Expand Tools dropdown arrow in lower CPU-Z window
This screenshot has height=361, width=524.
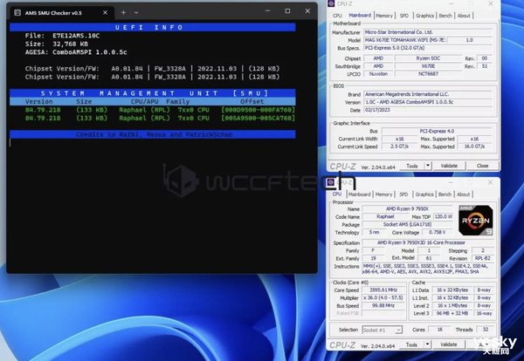pyautogui.click(x=427, y=344)
